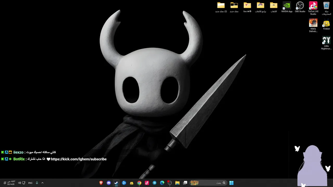Viewport: 333px width, 187px height.
Task: Launch OBS Studio from the desktop
Action: pos(300,7)
